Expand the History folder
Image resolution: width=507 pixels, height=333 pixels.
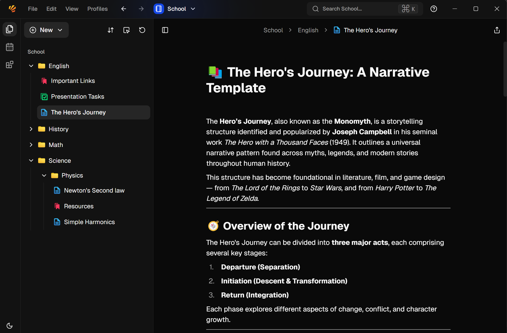click(31, 129)
